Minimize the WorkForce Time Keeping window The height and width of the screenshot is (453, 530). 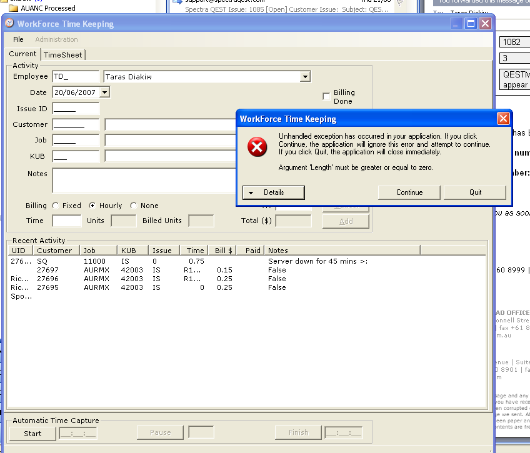[x=456, y=24]
